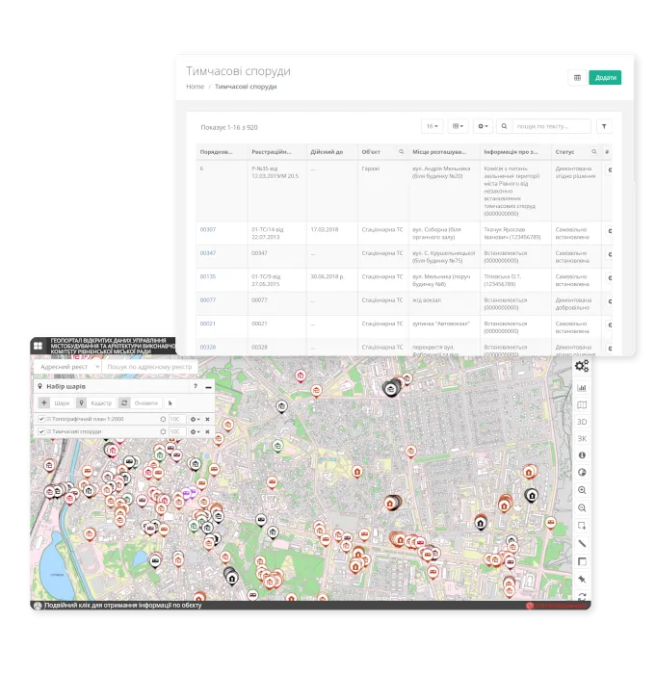Switch to 3D view button

click(582, 422)
